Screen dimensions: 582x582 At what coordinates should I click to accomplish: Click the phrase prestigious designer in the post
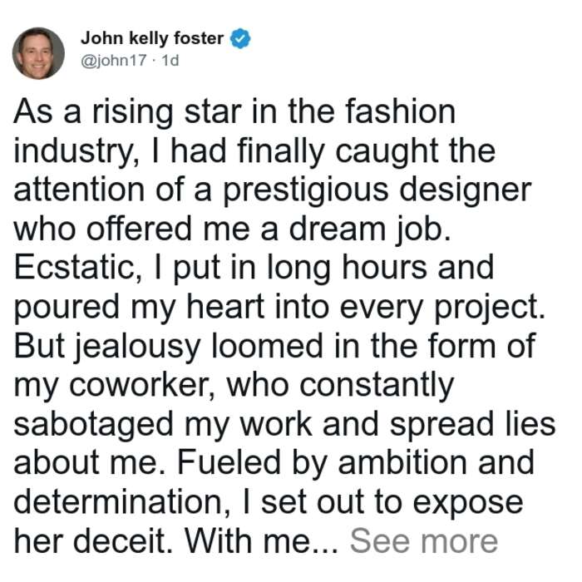click(x=377, y=190)
